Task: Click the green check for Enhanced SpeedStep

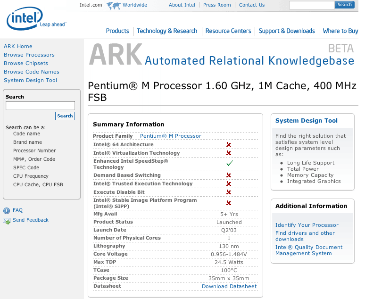Action: click(x=230, y=163)
